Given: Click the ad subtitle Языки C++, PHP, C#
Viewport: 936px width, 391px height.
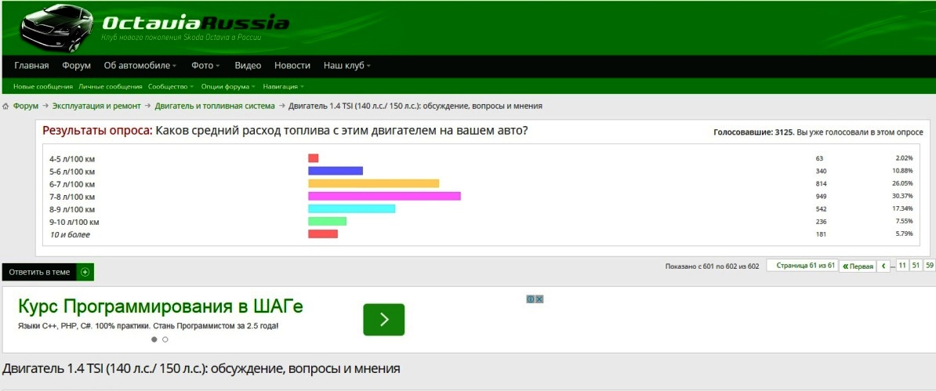Looking at the screenshot, I should click(x=148, y=327).
